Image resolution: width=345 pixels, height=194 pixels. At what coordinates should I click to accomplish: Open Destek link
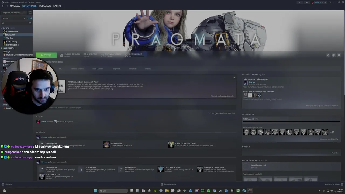148,69
